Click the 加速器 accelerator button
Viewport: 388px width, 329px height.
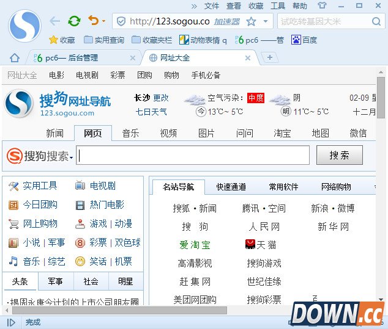pyautogui.click(x=226, y=22)
